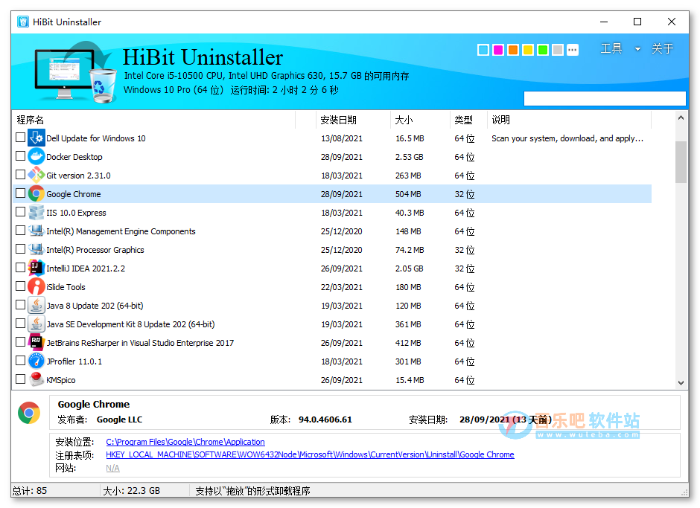The image size is (700, 508).
Task: Open the 关于 menu
Action: click(662, 48)
